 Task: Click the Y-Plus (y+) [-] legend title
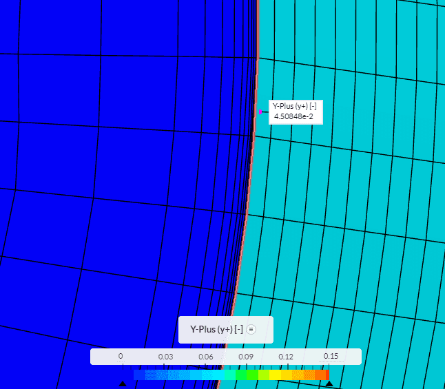[x=216, y=330]
